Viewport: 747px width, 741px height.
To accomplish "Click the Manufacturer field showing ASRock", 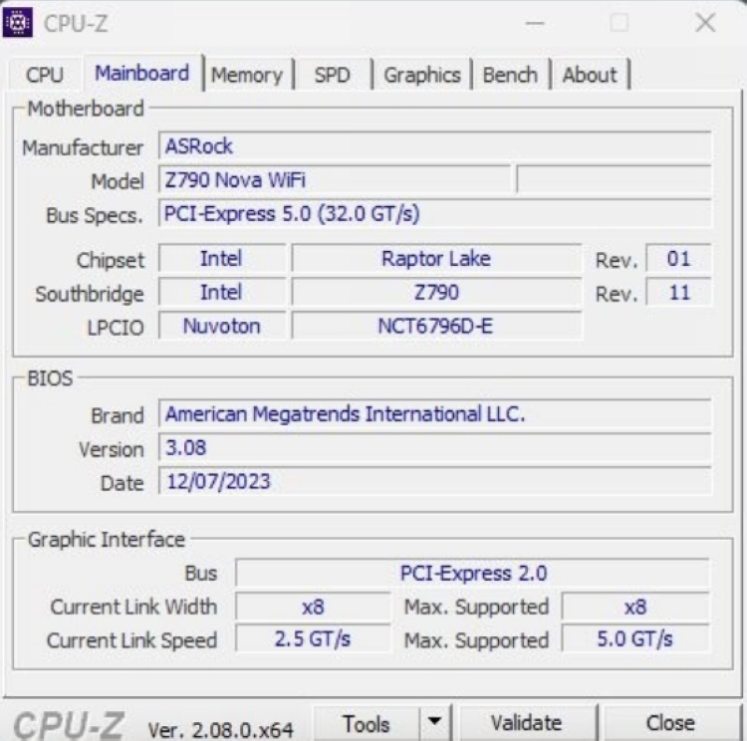I will click(x=434, y=145).
